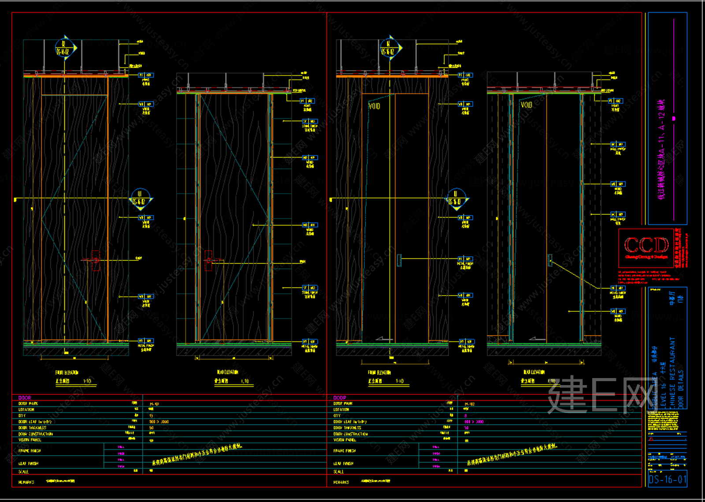The height and width of the screenshot is (502, 705).
Task: Select the FRONT ELEVATION title under the third drawing
Action: pos(379,373)
